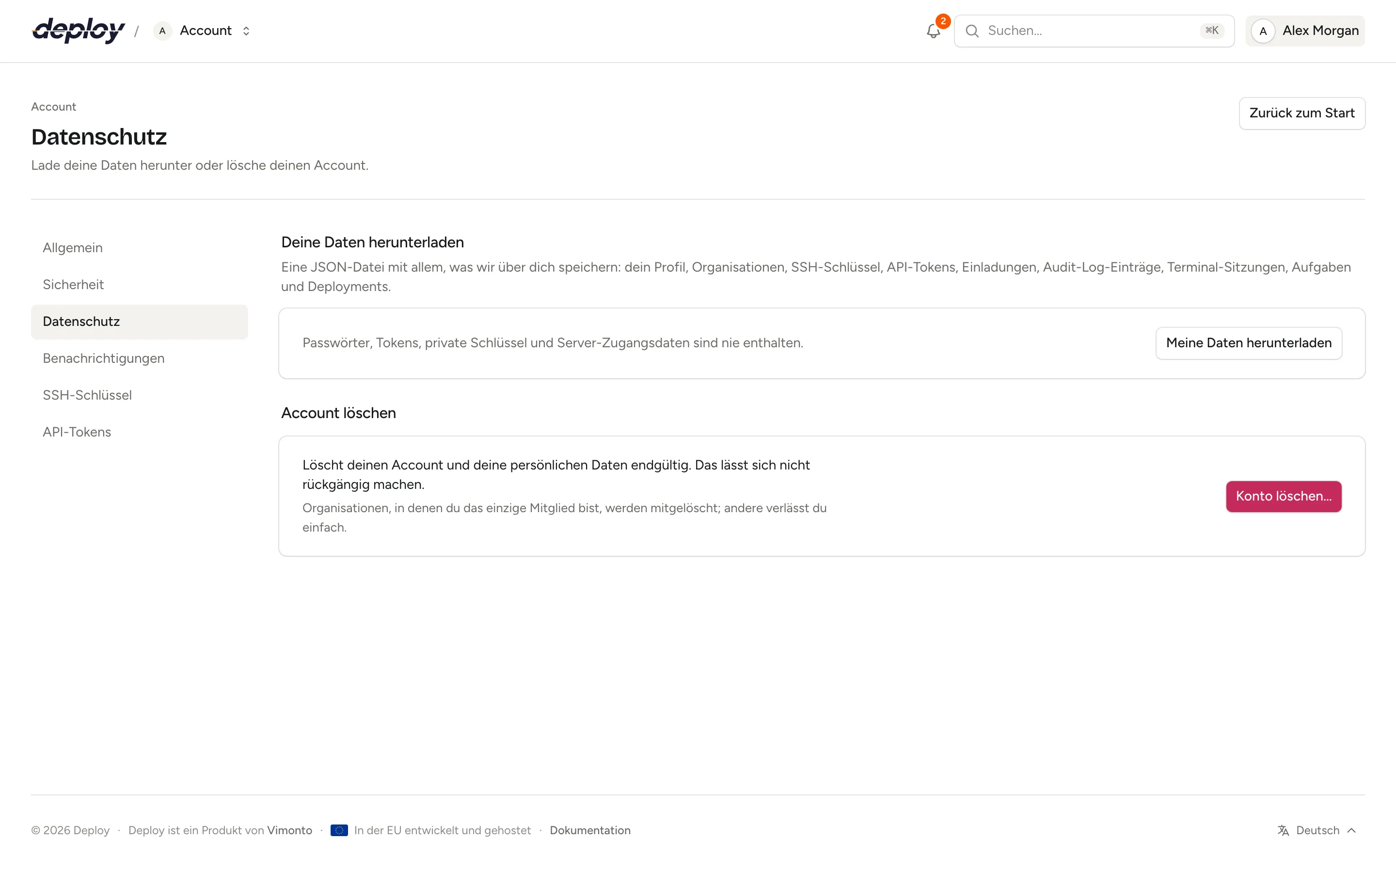The width and height of the screenshot is (1396, 873).
Task: Click the Account breadcrumb above Datenschutz
Action: click(x=54, y=107)
